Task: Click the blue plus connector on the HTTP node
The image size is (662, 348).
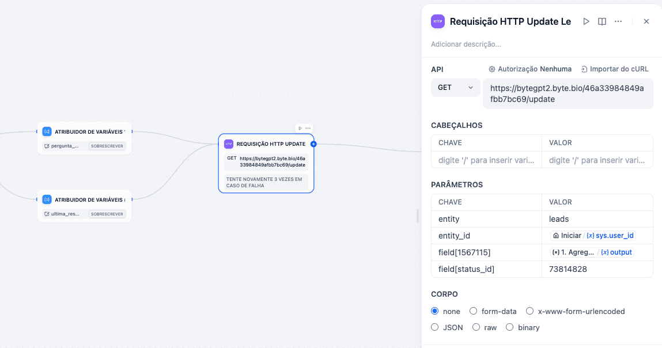Action: point(313,145)
